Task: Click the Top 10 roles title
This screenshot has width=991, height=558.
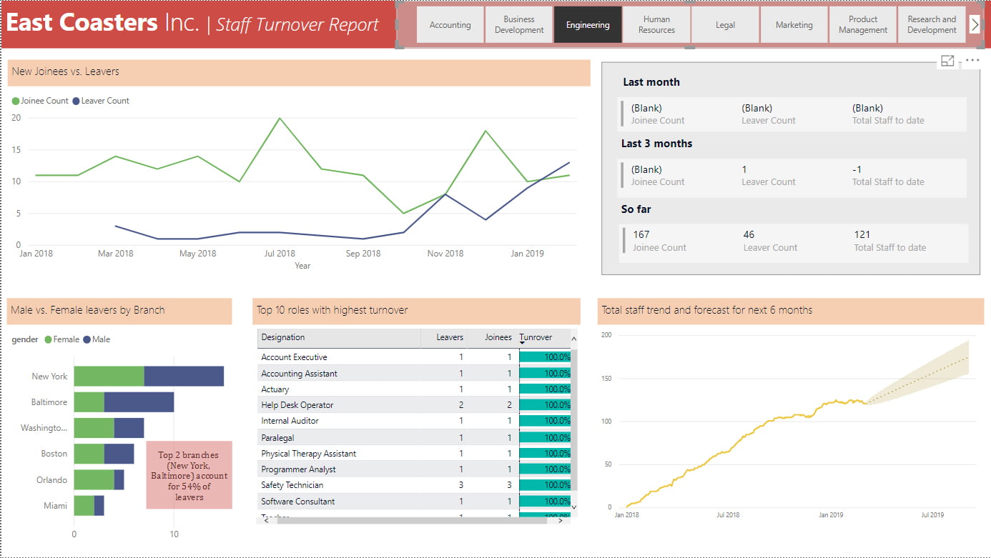Action: pos(332,310)
